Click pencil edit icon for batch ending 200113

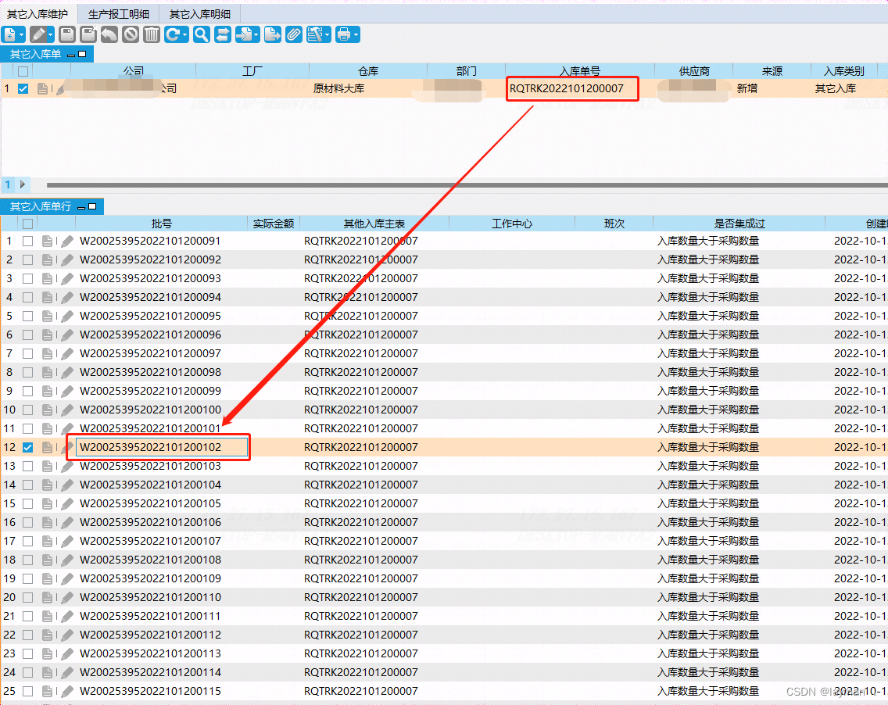click(x=66, y=653)
